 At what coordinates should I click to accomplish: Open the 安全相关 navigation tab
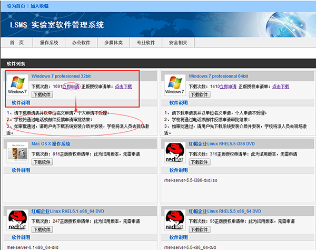178,43
